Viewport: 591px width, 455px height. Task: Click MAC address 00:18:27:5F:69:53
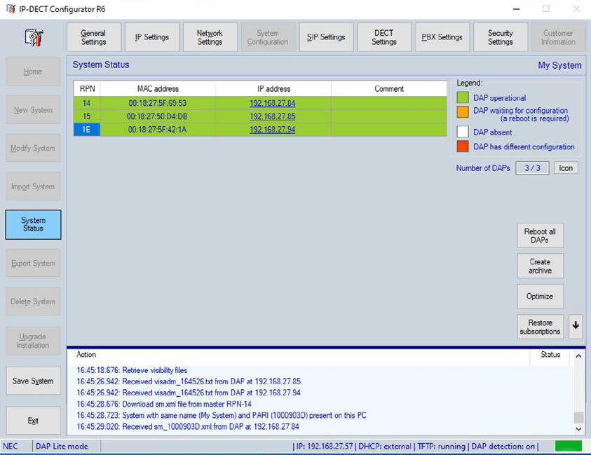click(158, 103)
